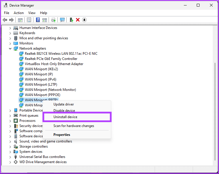Click the down-arrow Disable device toolbar icon
This screenshot has height=174, width=219.
click(x=84, y=20)
